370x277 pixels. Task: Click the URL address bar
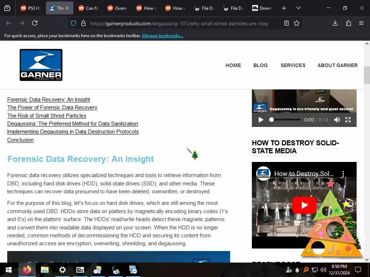[x=179, y=23]
